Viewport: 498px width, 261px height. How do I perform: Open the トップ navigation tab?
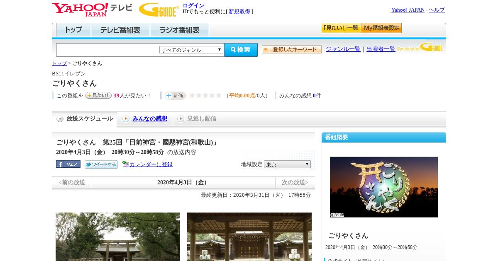[x=73, y=30]
